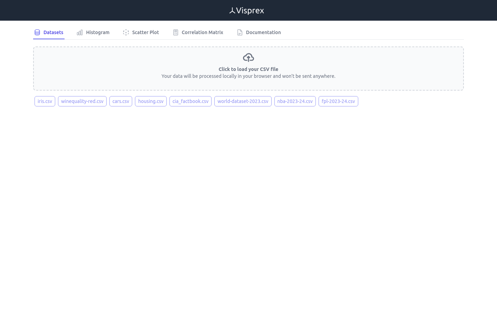This screenshot has width=497, height=310.
Task: Select the winequality-red.csv dataset
Action: pos(82,101)
